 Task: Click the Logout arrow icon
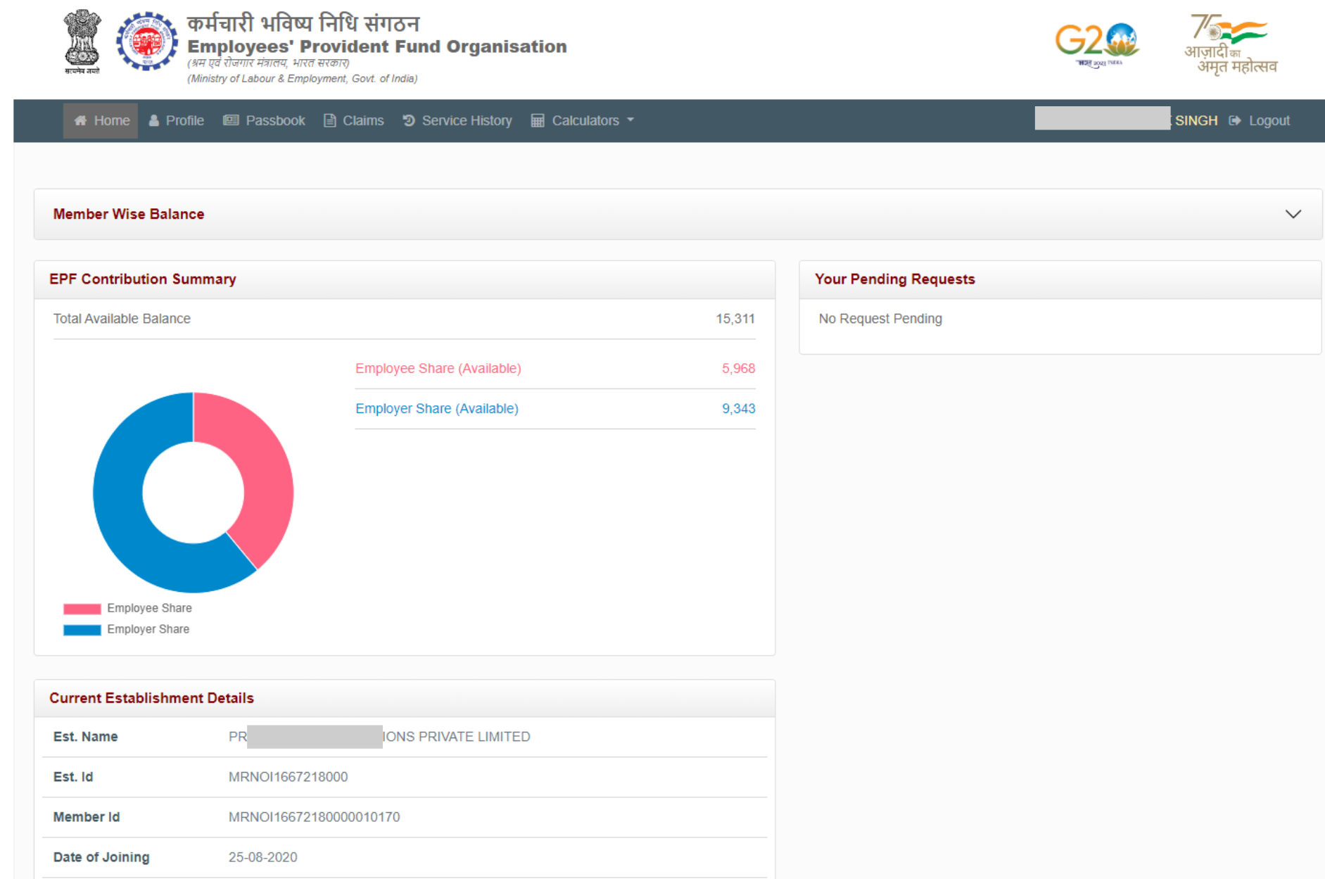tap(1235, 120)
